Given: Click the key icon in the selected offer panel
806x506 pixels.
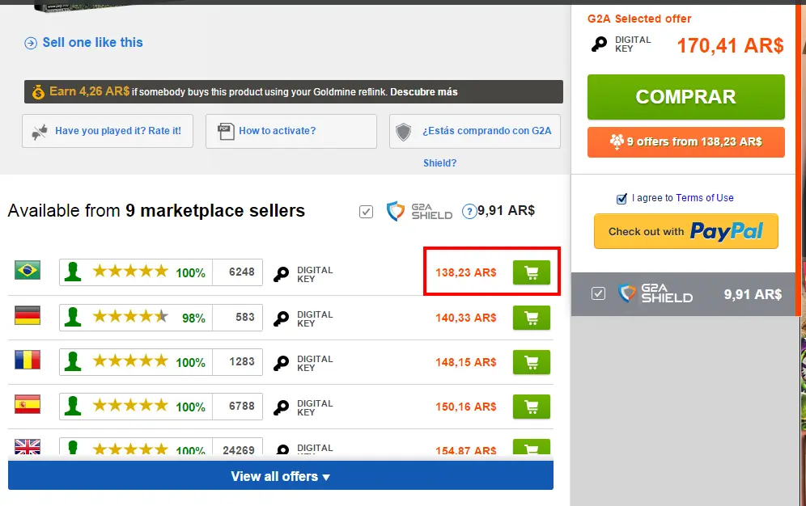Looking at the screenshot, I should click(x=599, y=44).
